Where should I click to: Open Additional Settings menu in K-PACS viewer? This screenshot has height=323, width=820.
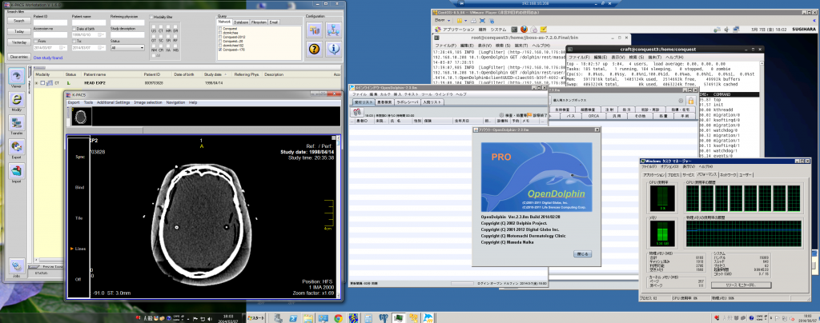tap(113, 103)
